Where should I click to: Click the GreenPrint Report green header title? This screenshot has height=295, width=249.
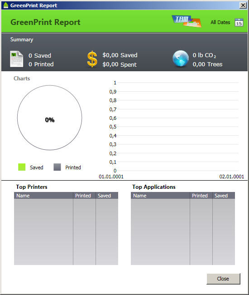tap(45, 22)
